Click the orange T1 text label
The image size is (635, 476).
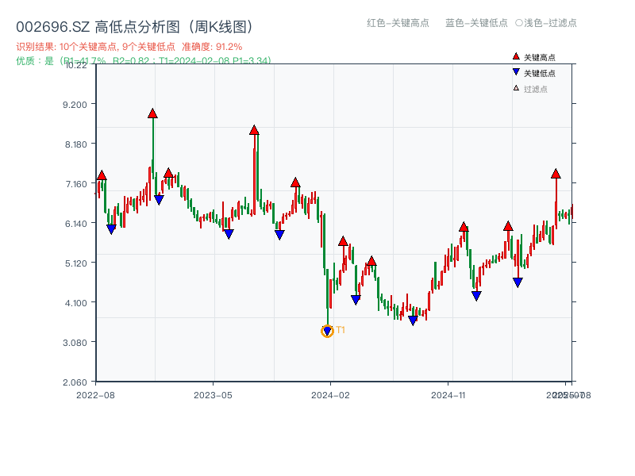341,330
